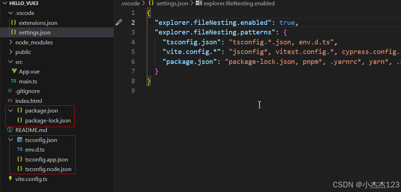
Task: Click the Vue icon next to App.vue
Action: coord(14,71)
